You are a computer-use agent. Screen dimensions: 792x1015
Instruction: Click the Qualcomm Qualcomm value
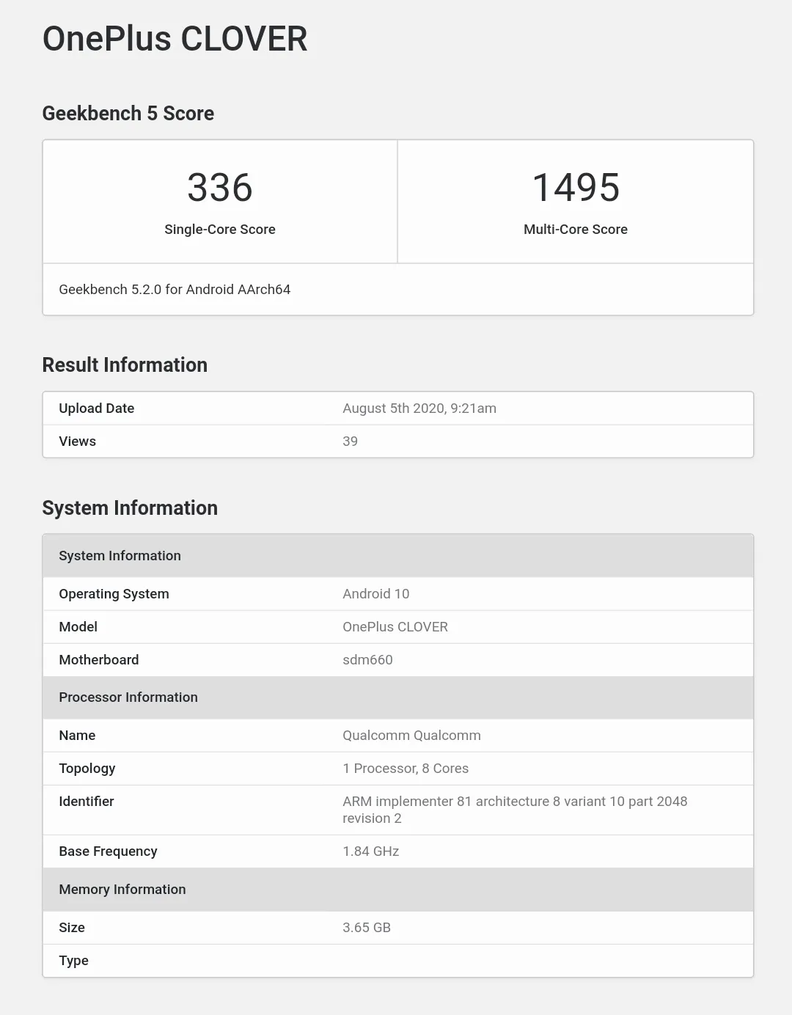411,736
